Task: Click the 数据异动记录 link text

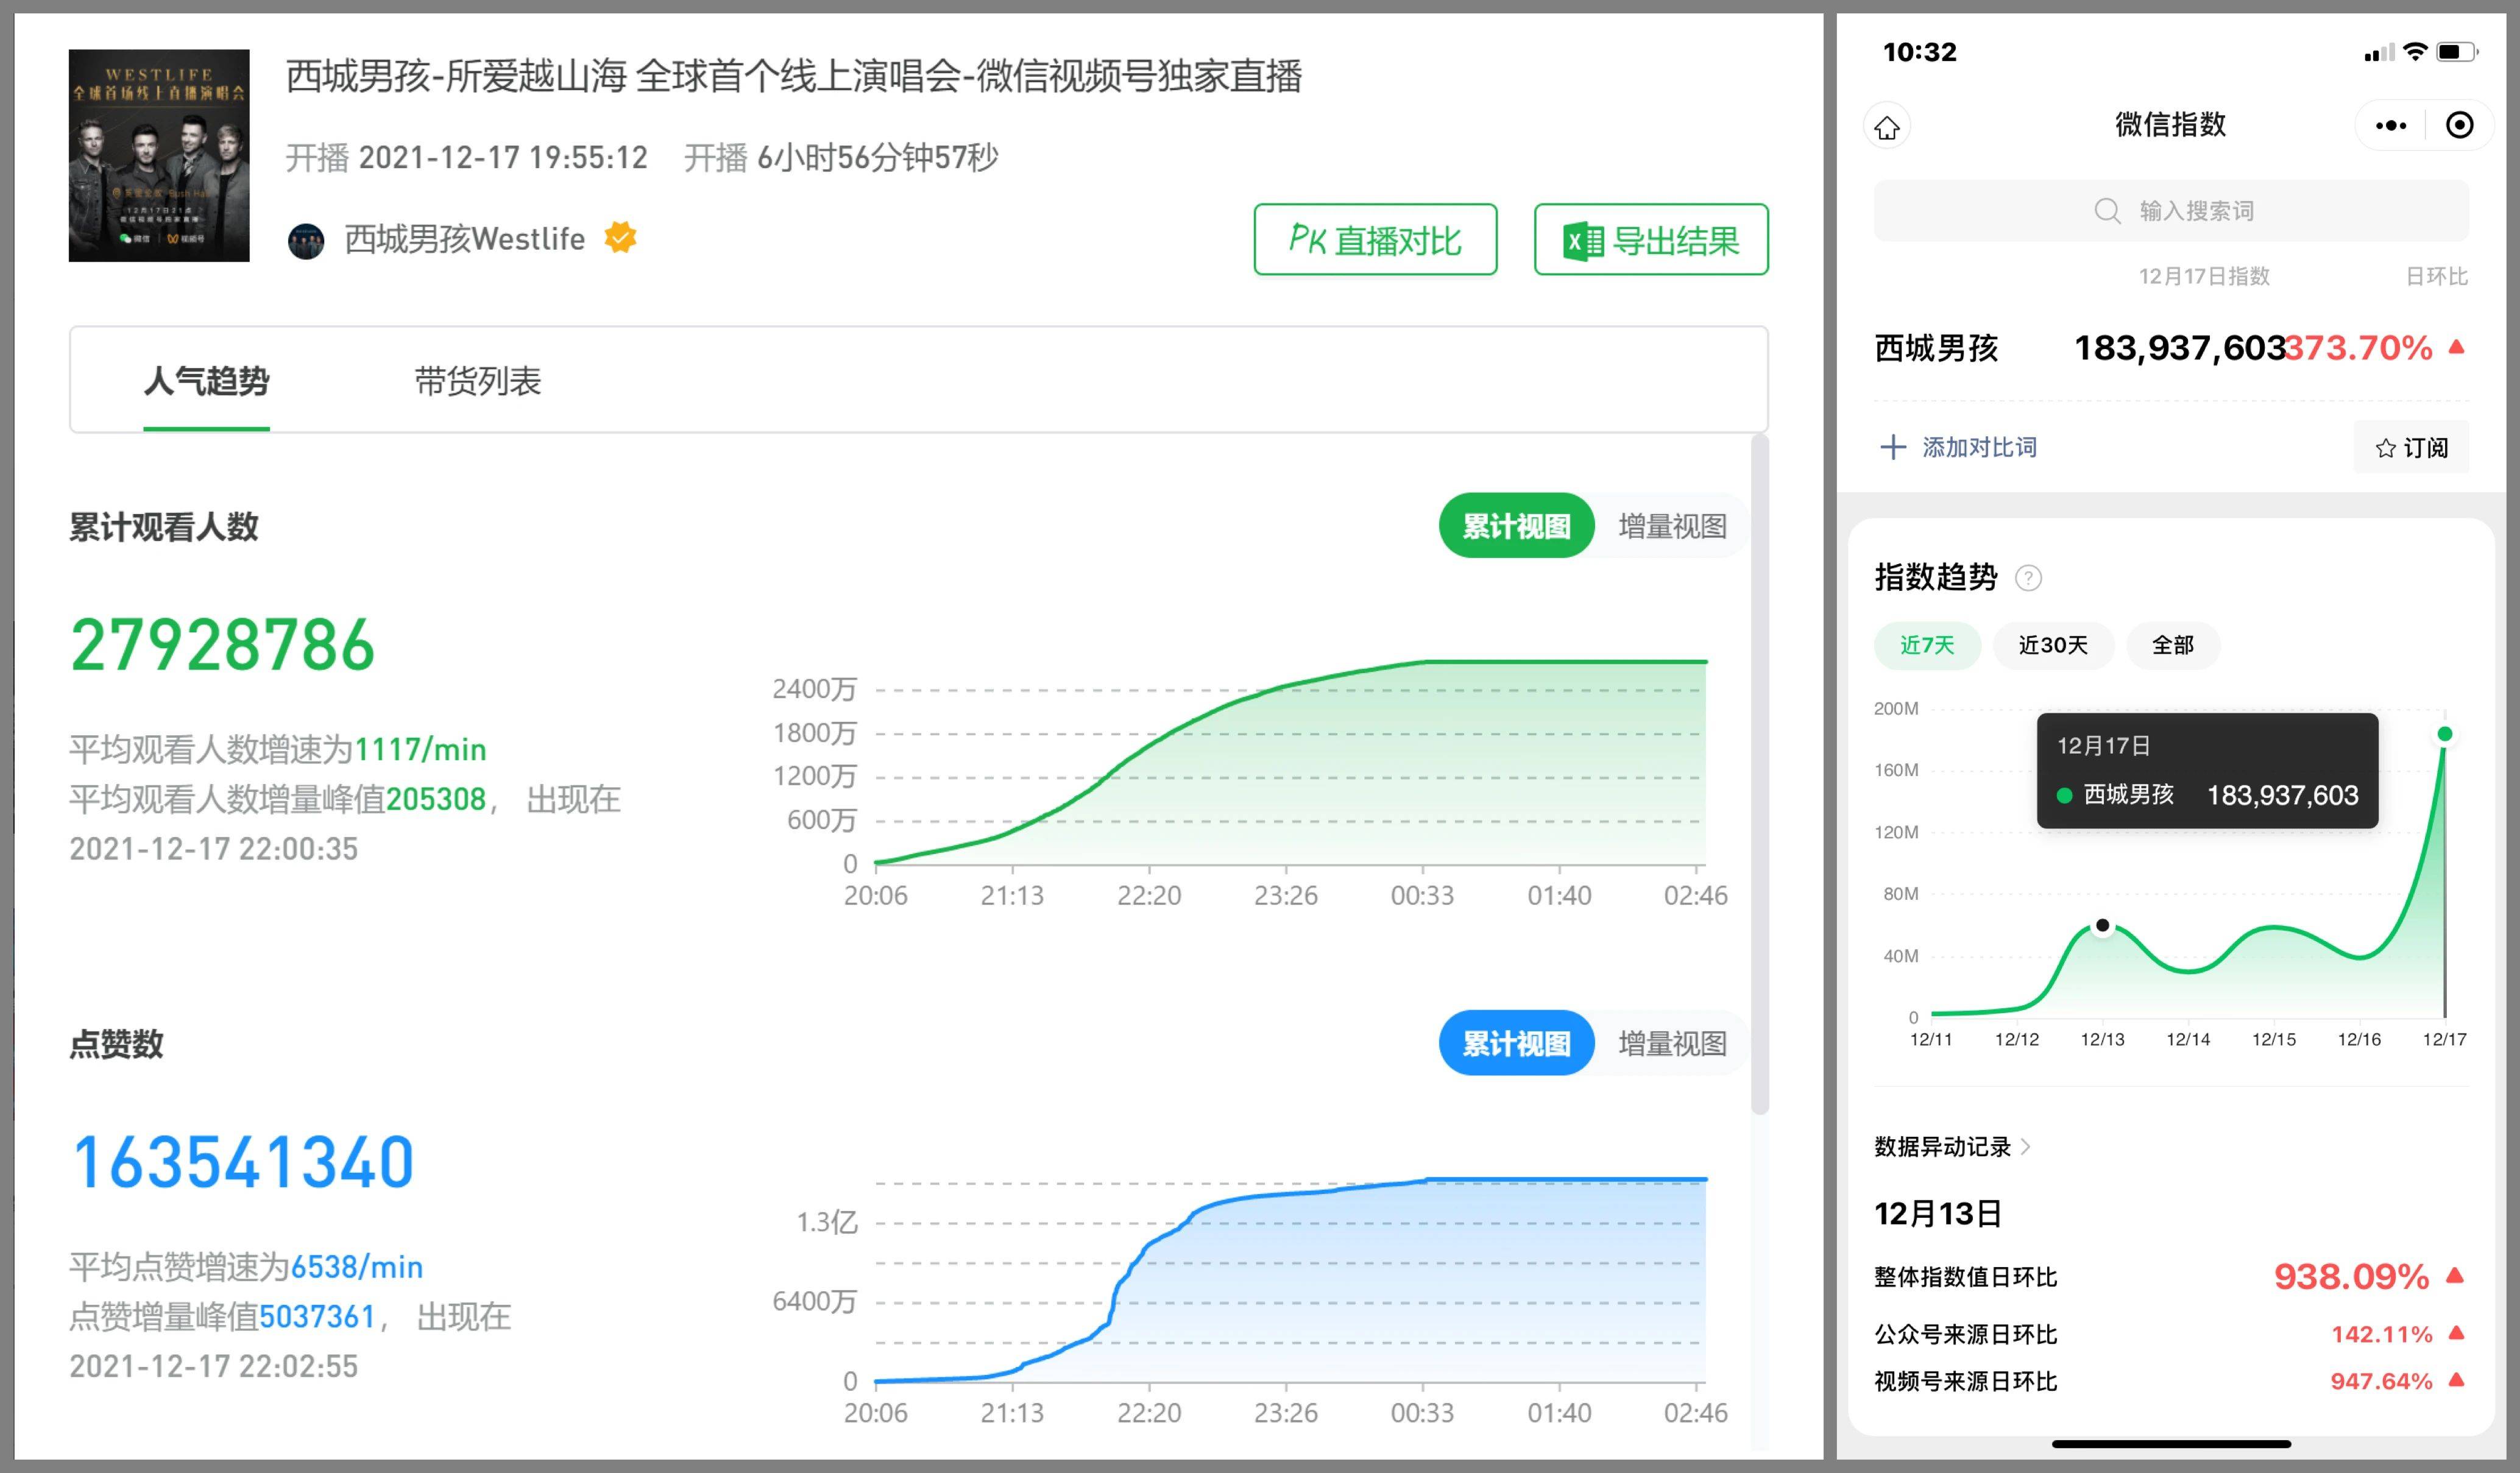Action: pyautogui.click(x=1942, y=1146)
